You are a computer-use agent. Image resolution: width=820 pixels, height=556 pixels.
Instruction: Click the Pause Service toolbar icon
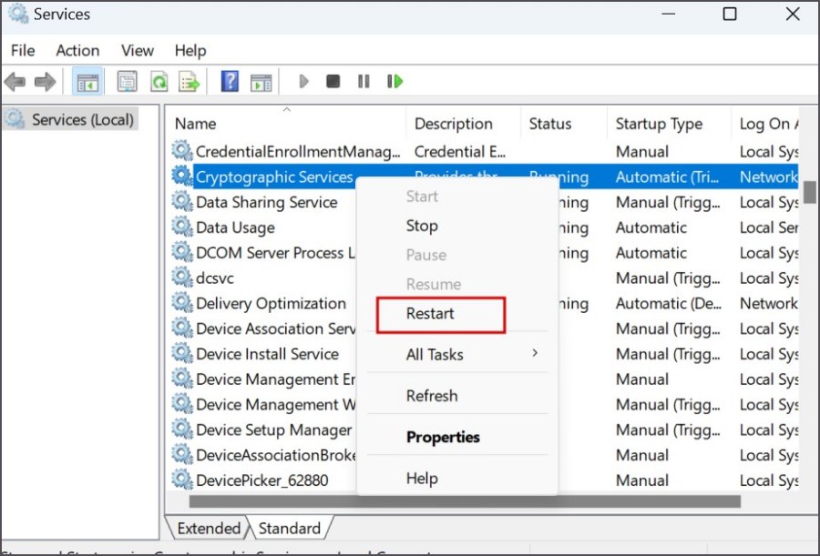[364, 82]
